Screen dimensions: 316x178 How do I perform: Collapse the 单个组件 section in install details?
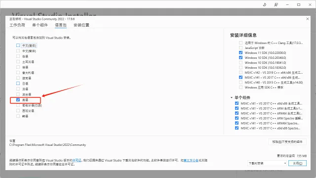coord(232,97)
